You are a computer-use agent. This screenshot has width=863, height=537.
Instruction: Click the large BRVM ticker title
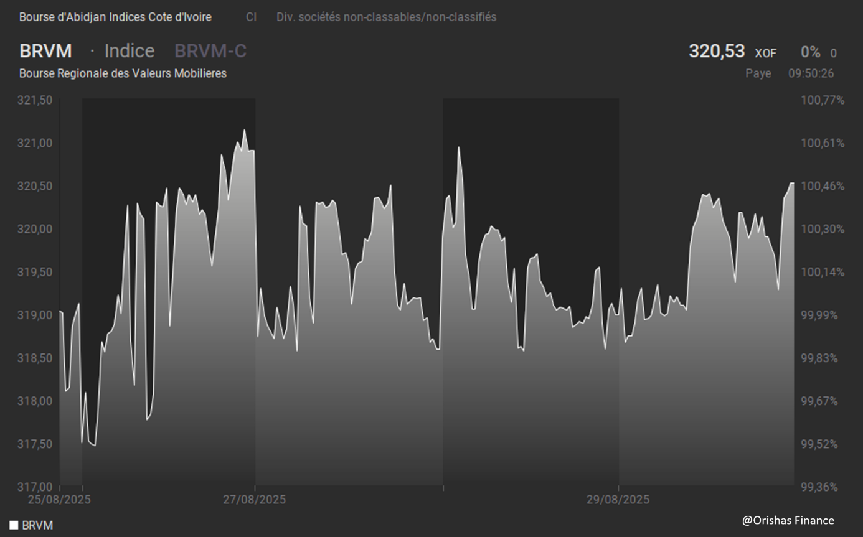click(x=45, y=51)
